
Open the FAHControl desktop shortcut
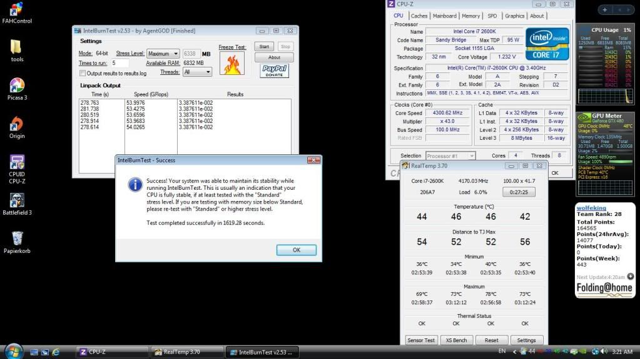[x=17, y=12]
